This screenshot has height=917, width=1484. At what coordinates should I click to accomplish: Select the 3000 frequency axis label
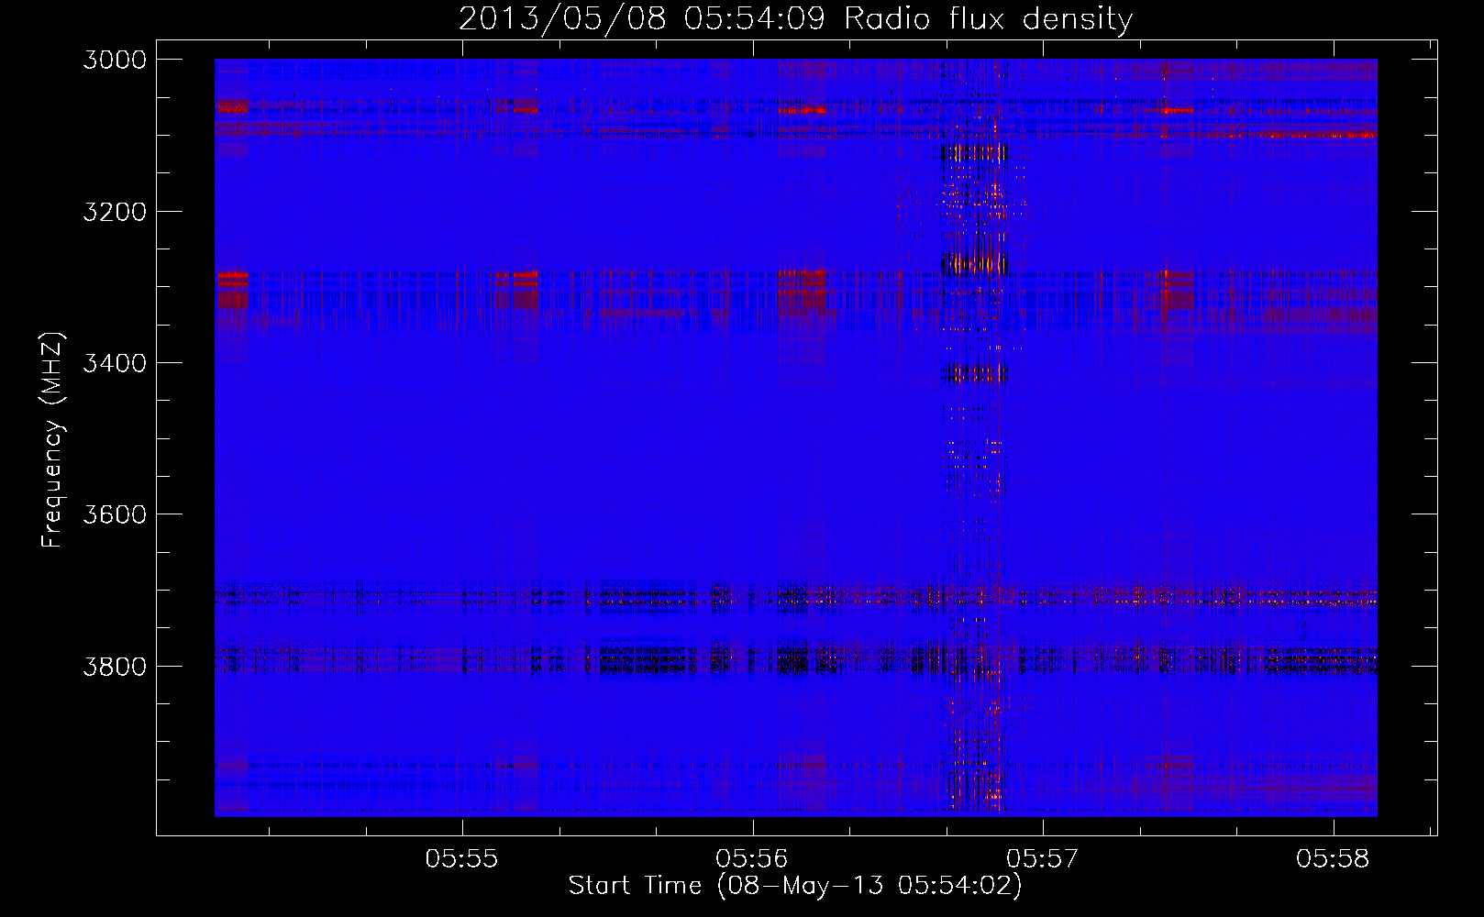[x=115, y=60]
